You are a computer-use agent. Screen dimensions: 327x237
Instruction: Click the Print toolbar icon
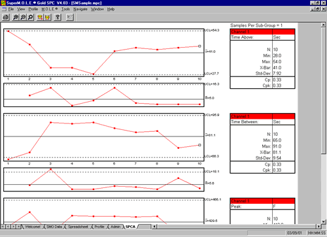click(x=6, y=17)
